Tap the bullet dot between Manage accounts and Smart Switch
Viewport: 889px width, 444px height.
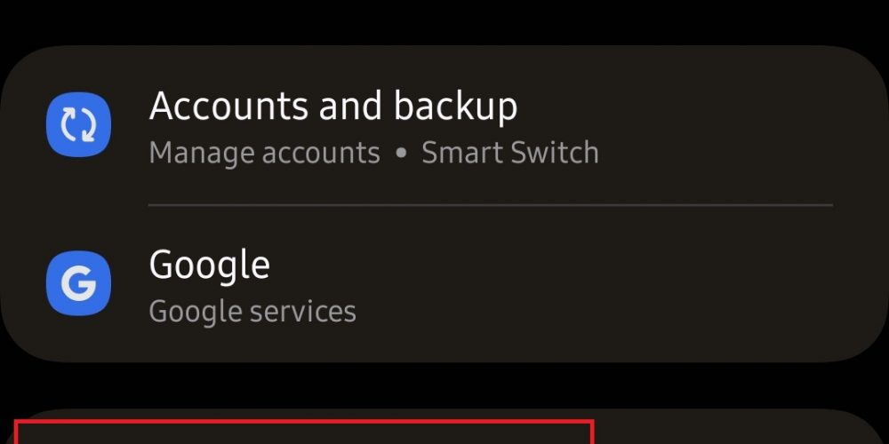click(x=401, y=154)
